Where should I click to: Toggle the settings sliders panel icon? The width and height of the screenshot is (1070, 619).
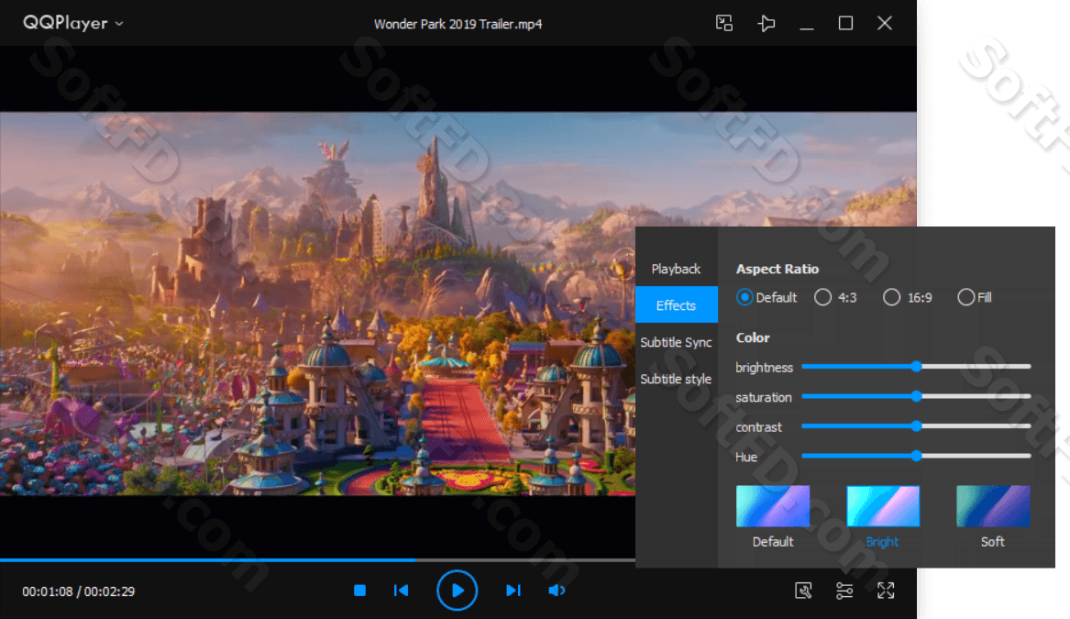pyautogui.click(x=844, y=591)
